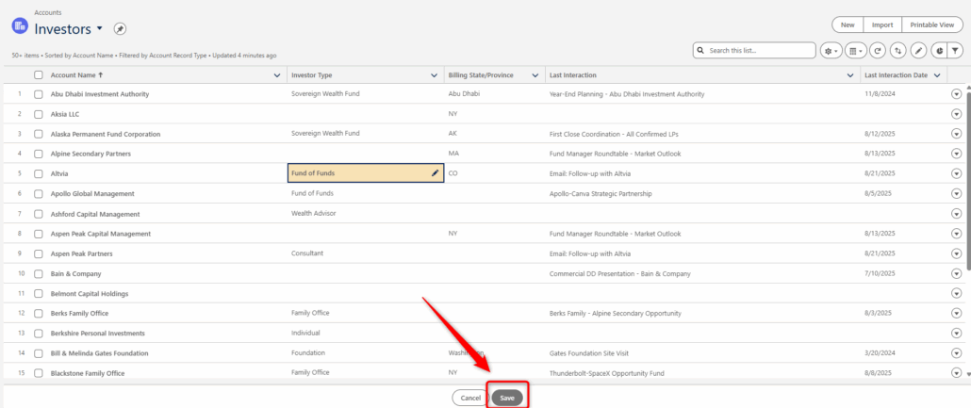Open the Printable View
Screen dimensions: 971x408
pyautogui.click(x=932, y=24)
